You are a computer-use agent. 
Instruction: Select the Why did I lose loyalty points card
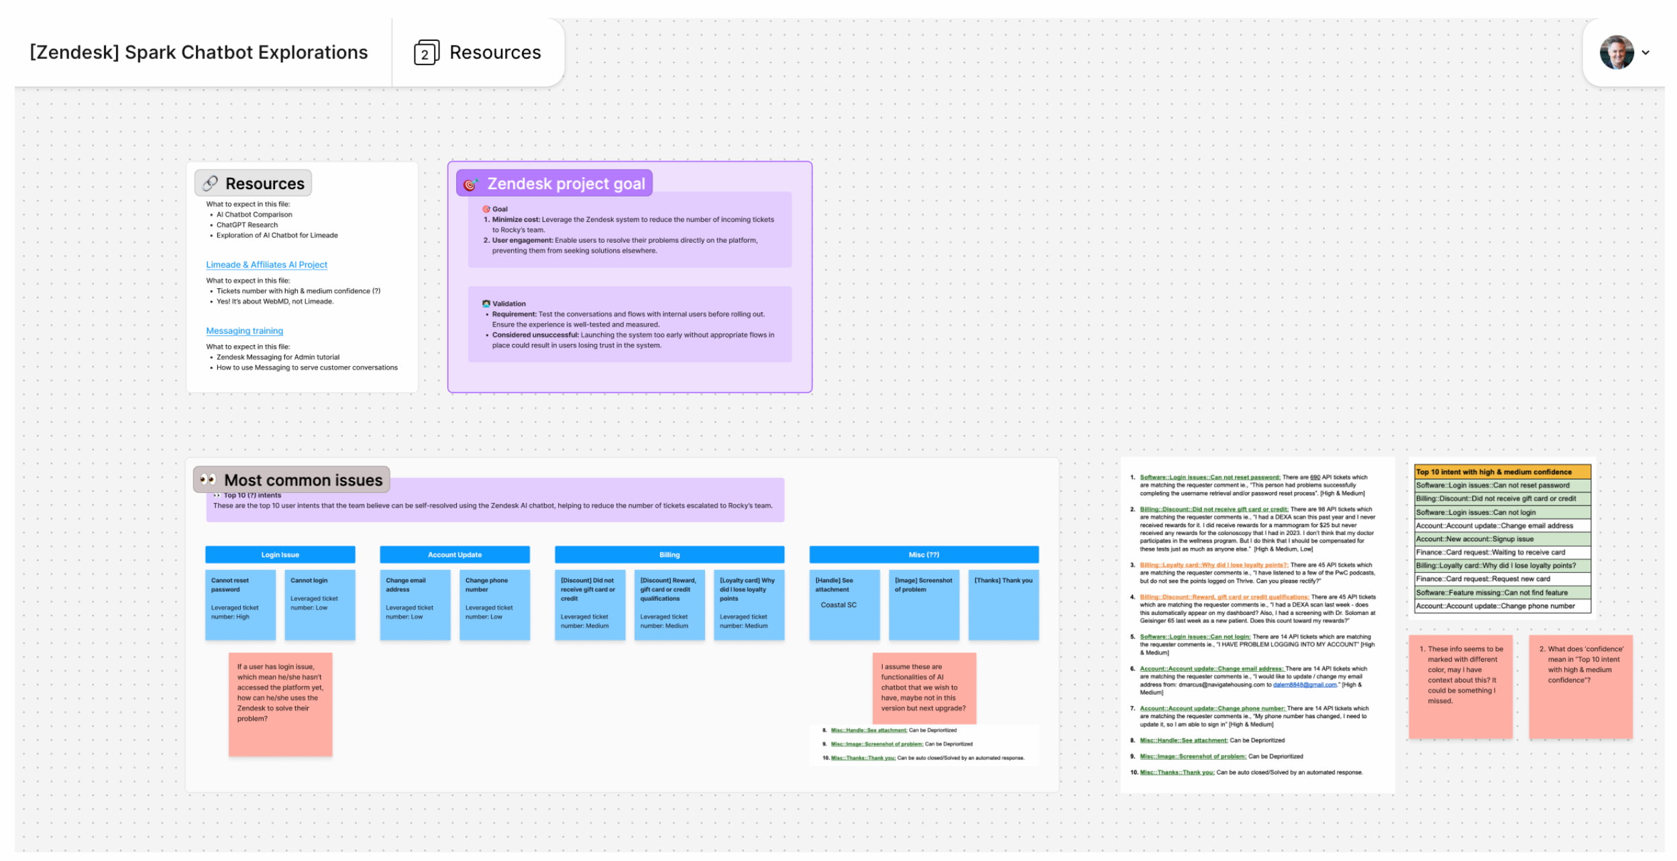point(749,605)
